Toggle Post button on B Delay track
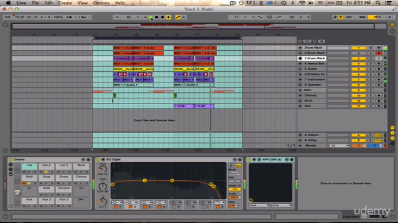 tap(378, 141)
